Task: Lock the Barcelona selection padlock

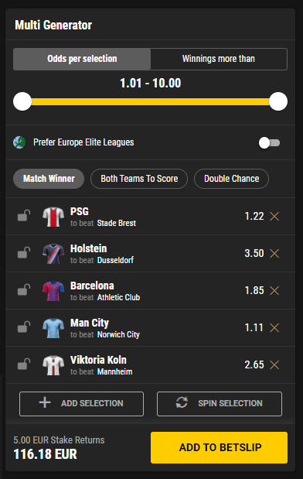Action: (24, 290)
